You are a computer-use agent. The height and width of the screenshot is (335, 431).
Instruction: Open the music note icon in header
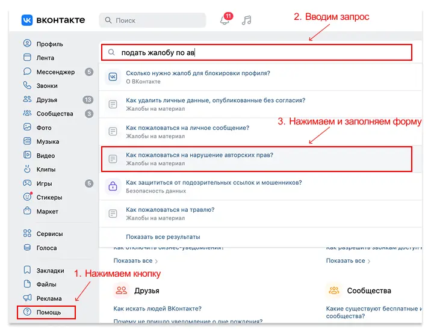(x=247, y=20)
